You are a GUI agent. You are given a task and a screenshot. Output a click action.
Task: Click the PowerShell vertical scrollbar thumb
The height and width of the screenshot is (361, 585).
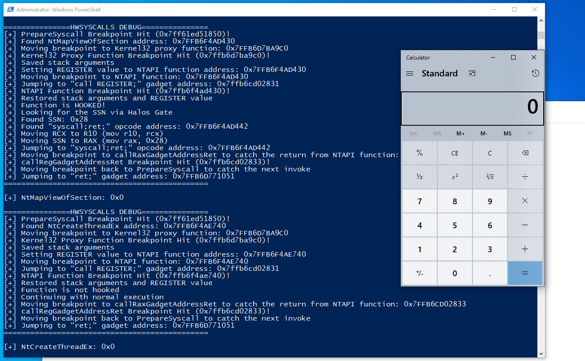coord(541,36)
